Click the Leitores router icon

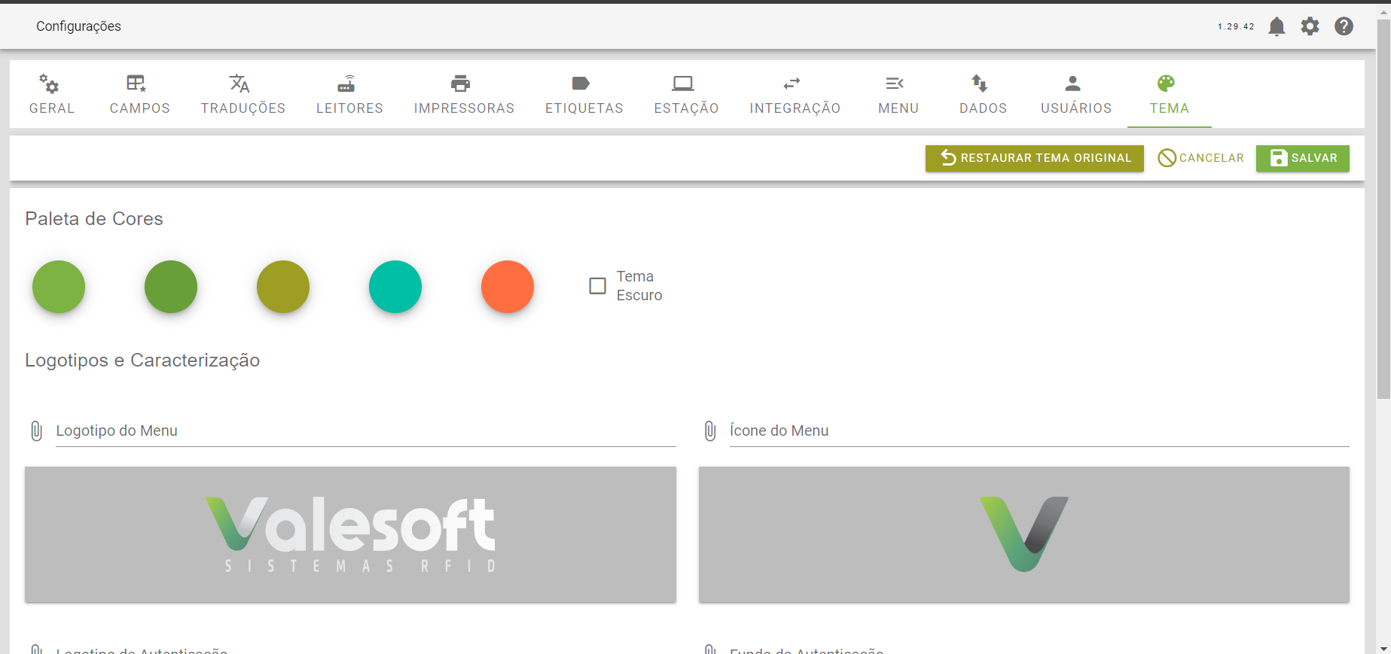click(346, 83)
